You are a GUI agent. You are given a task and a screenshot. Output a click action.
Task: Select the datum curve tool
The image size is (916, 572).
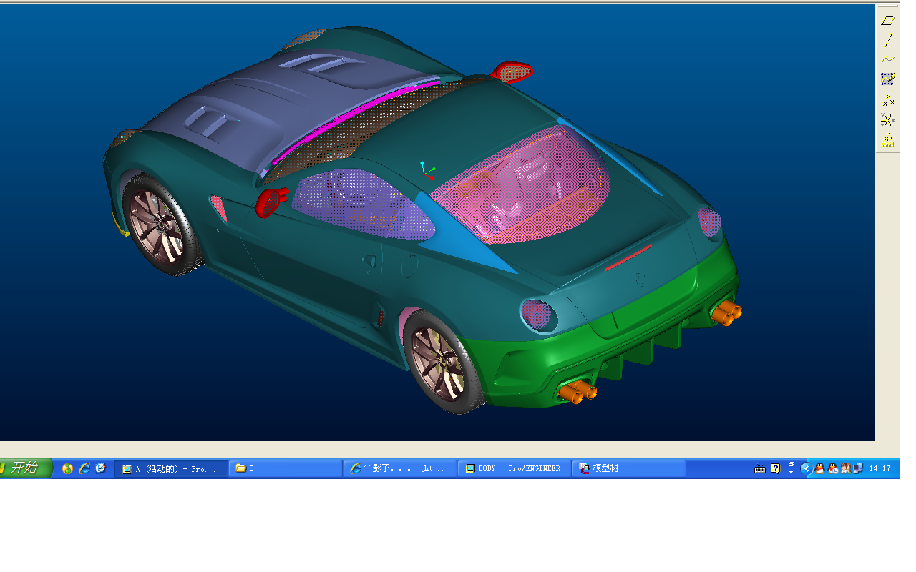pyautogui.click(x=887, y=60)
